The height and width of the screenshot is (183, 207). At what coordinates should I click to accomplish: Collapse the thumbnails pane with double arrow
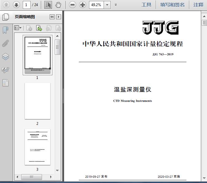click(52, 17)
